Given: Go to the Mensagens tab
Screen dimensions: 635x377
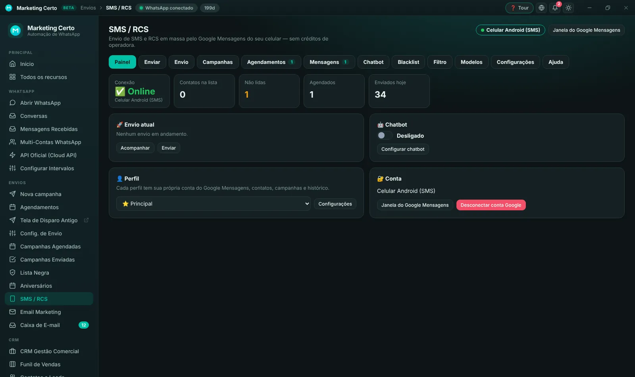Looking at the screenshot, I should (x=329, y=62).
